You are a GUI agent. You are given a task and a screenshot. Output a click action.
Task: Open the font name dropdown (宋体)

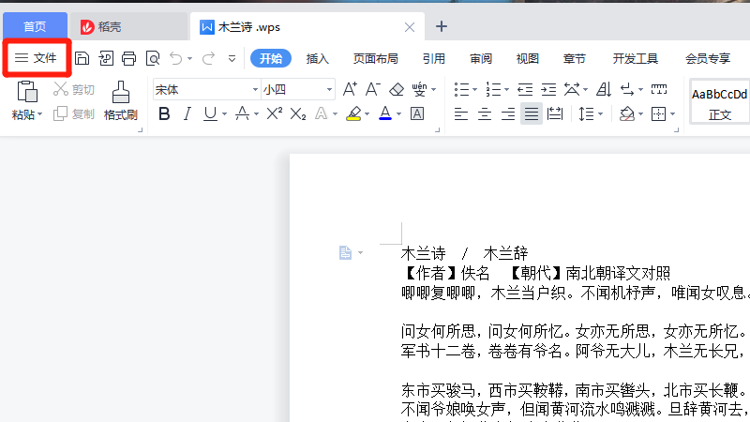coord(255,90)
